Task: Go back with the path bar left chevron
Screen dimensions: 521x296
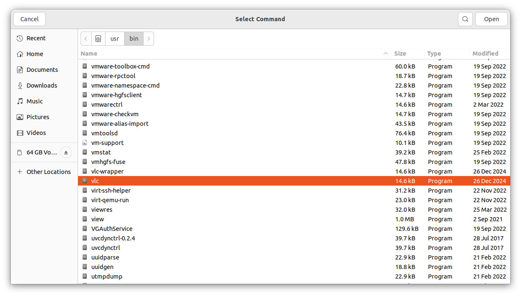Action: click(86, 39)
